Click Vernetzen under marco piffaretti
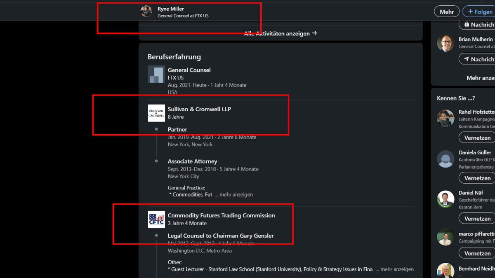This screenshot has width=495, height=278. [x=477, y=253]
